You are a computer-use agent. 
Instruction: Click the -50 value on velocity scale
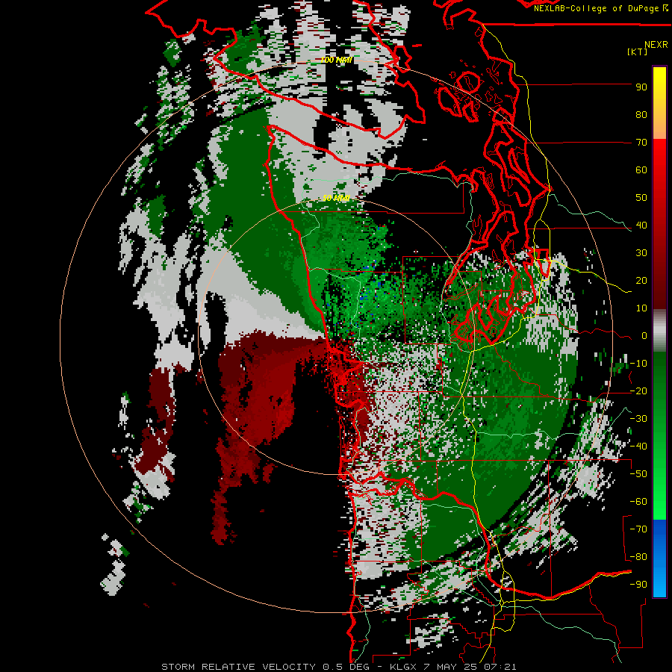[638, 474]
